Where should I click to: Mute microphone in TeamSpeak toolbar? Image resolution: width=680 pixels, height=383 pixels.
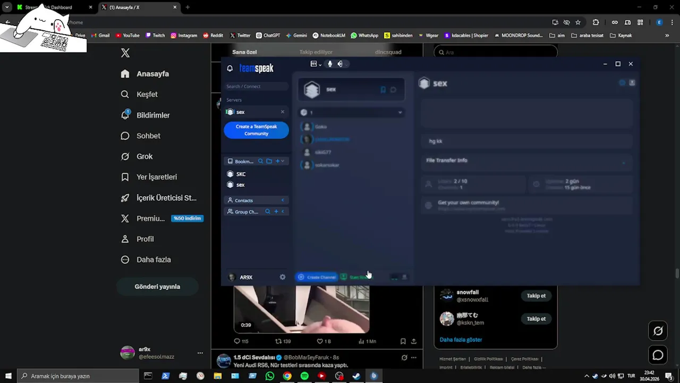tap(330, 64)
